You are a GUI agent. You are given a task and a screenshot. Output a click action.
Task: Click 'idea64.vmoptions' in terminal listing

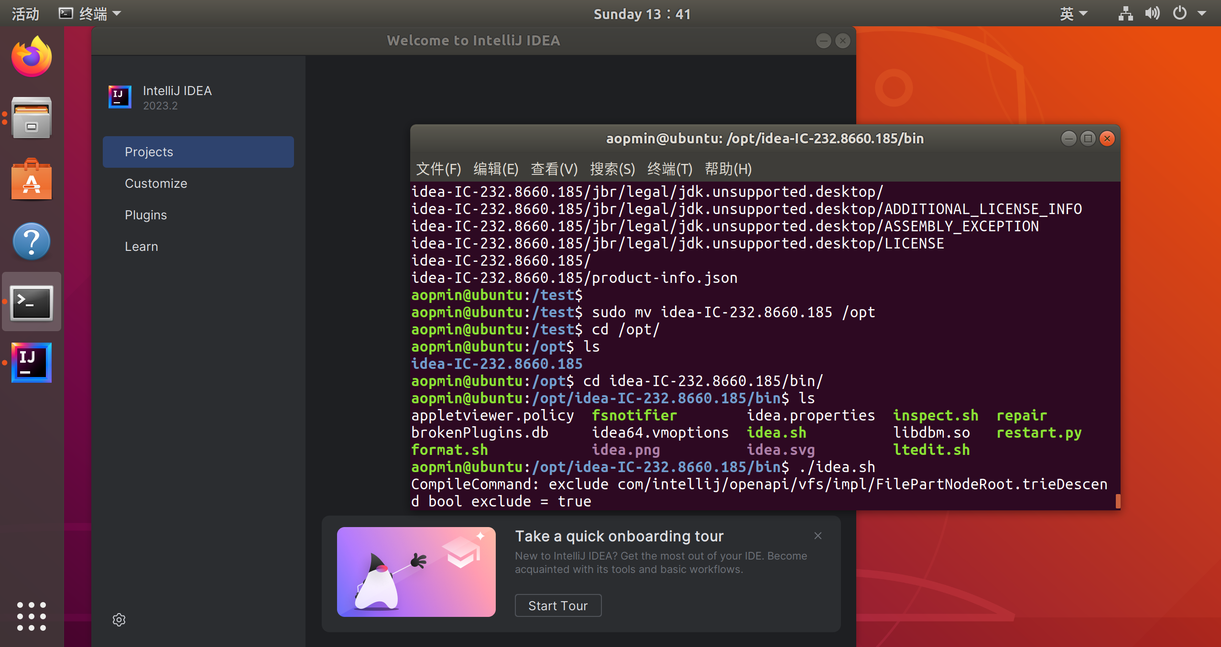coord(660,432)
